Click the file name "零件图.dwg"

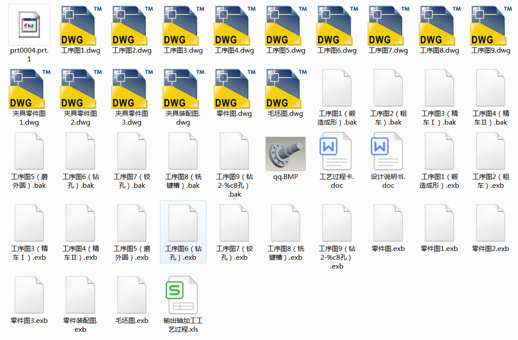pyautogui.click(x=234, y=114)
